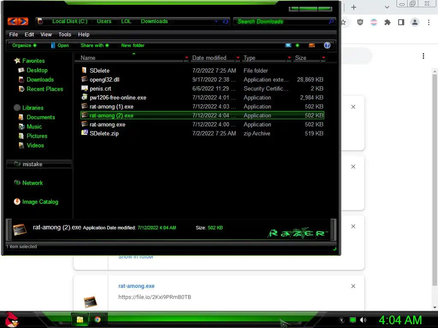
Task: Go back with the orange back arrow
Action: (x=12, y=21)
